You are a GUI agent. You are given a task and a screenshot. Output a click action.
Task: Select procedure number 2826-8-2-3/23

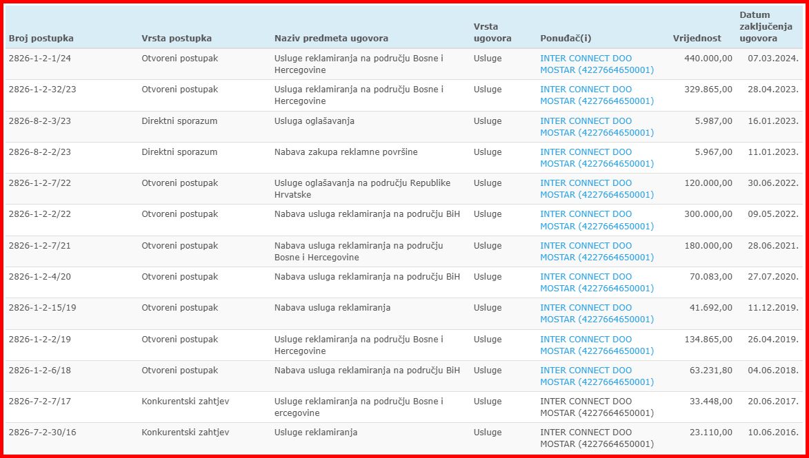40,121
